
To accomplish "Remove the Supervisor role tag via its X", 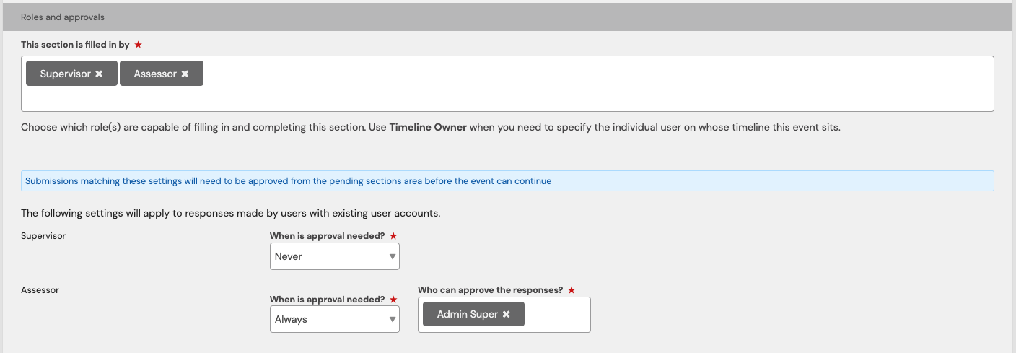I will pyautogui.click(x=99, y=74).
